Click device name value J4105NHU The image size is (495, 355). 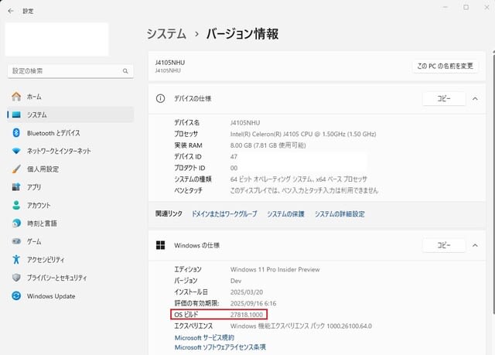pyautogui.click(x=245, y=123)
